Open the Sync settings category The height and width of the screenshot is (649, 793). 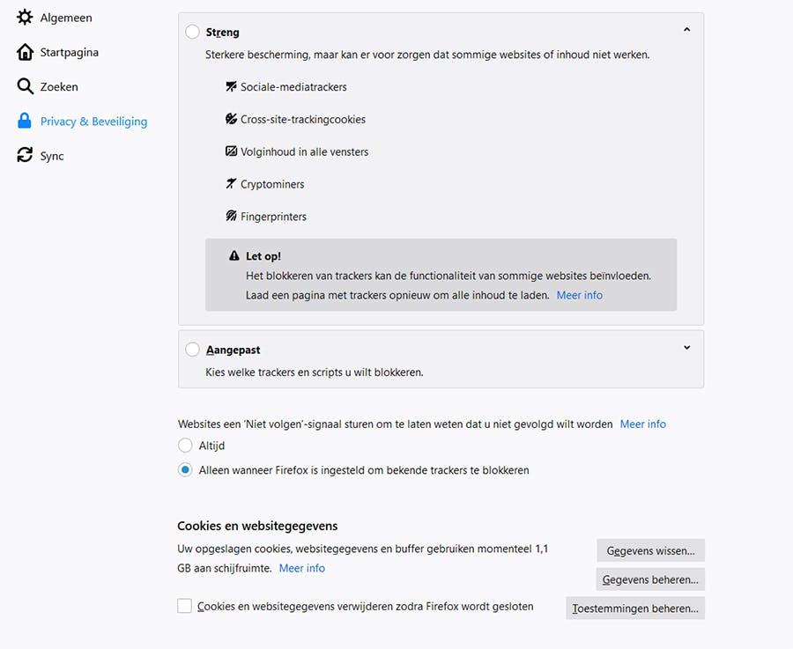coord(52,156)
